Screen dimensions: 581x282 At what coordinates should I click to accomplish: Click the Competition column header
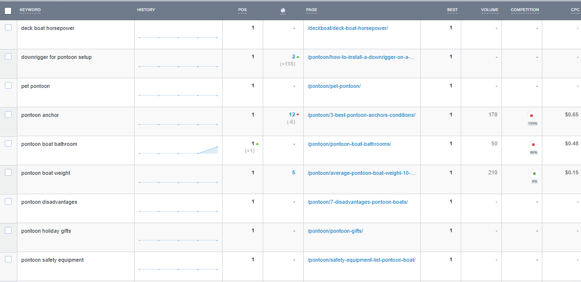pyautogui.click(x=524, y=10)
